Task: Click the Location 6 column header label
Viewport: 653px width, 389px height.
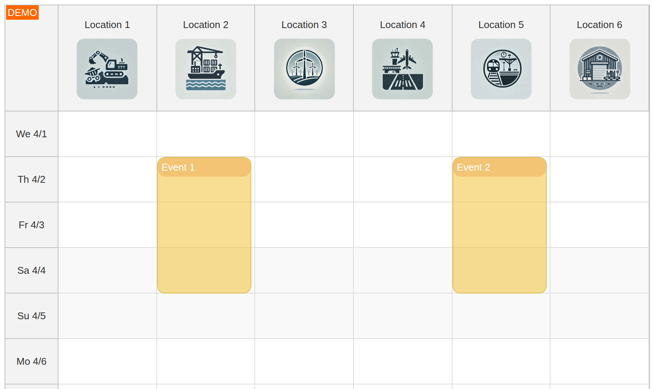Action: [x=599, y=25]
